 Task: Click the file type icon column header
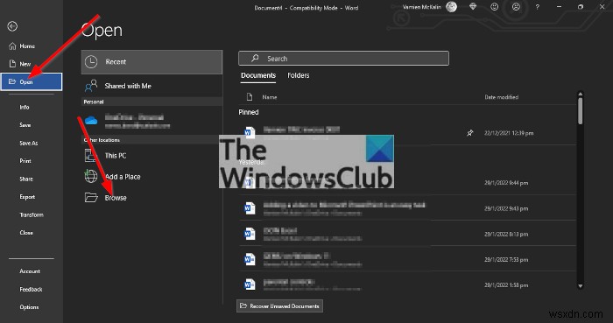coord(250,97)
